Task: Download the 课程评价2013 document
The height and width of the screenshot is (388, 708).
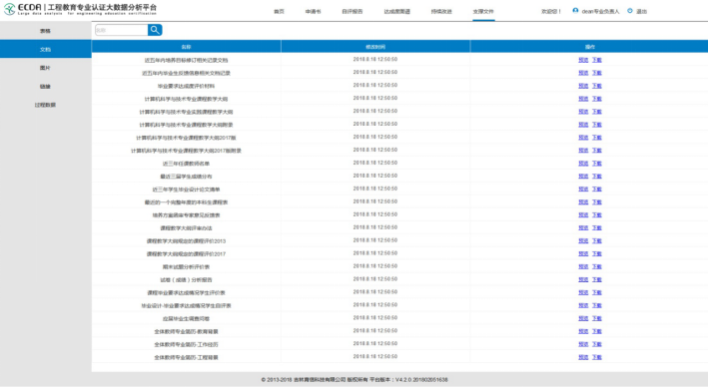Action: (597, 241)
